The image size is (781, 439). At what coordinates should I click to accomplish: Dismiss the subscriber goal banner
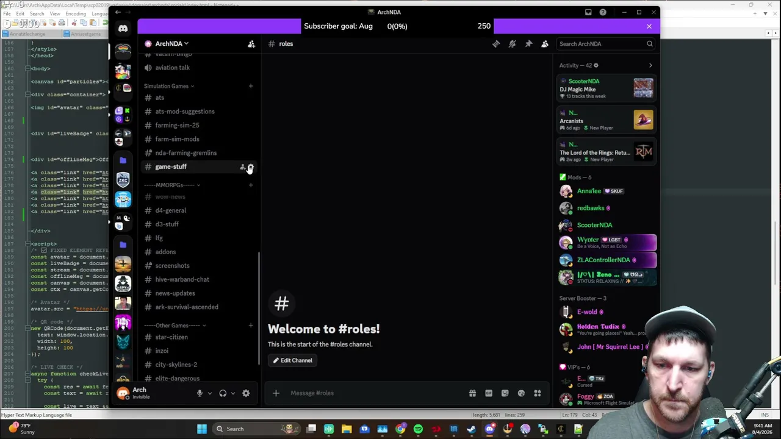tap(649, 26)
